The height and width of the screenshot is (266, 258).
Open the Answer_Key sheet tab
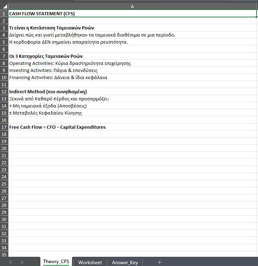pos(125,262)
